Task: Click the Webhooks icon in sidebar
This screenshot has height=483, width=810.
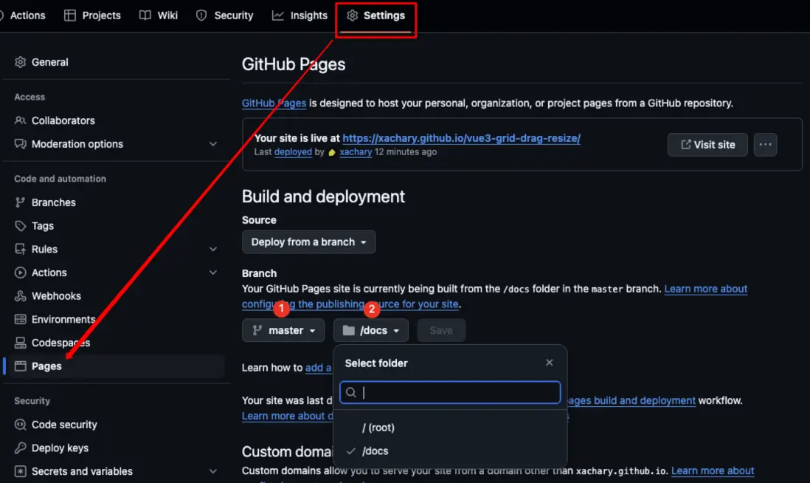Action: pyautogui.click(x=21, y=296)
